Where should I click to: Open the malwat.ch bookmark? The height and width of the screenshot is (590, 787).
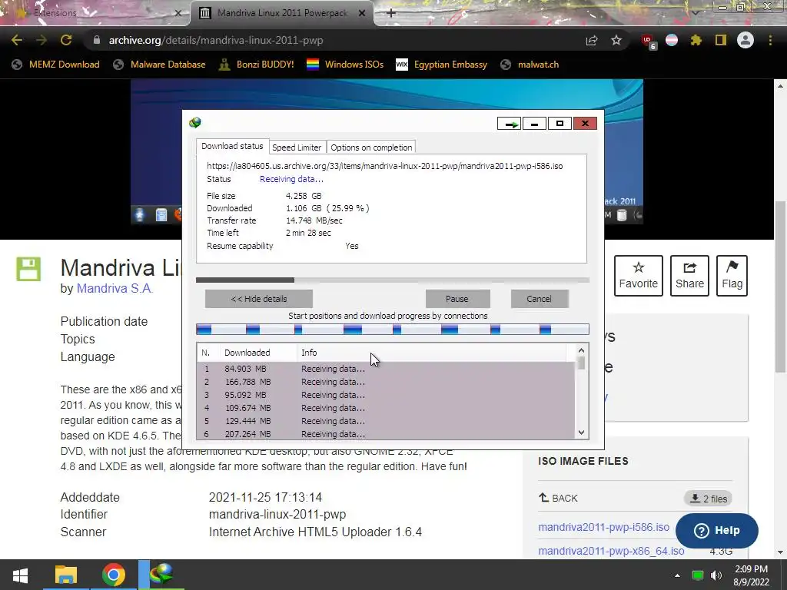pos(530,65)
